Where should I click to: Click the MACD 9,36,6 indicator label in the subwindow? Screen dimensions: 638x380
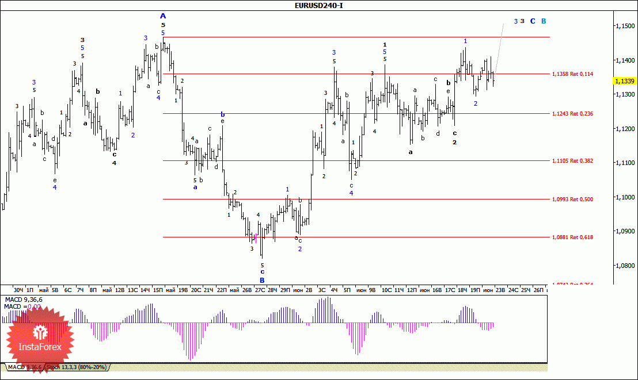(24, 300)
